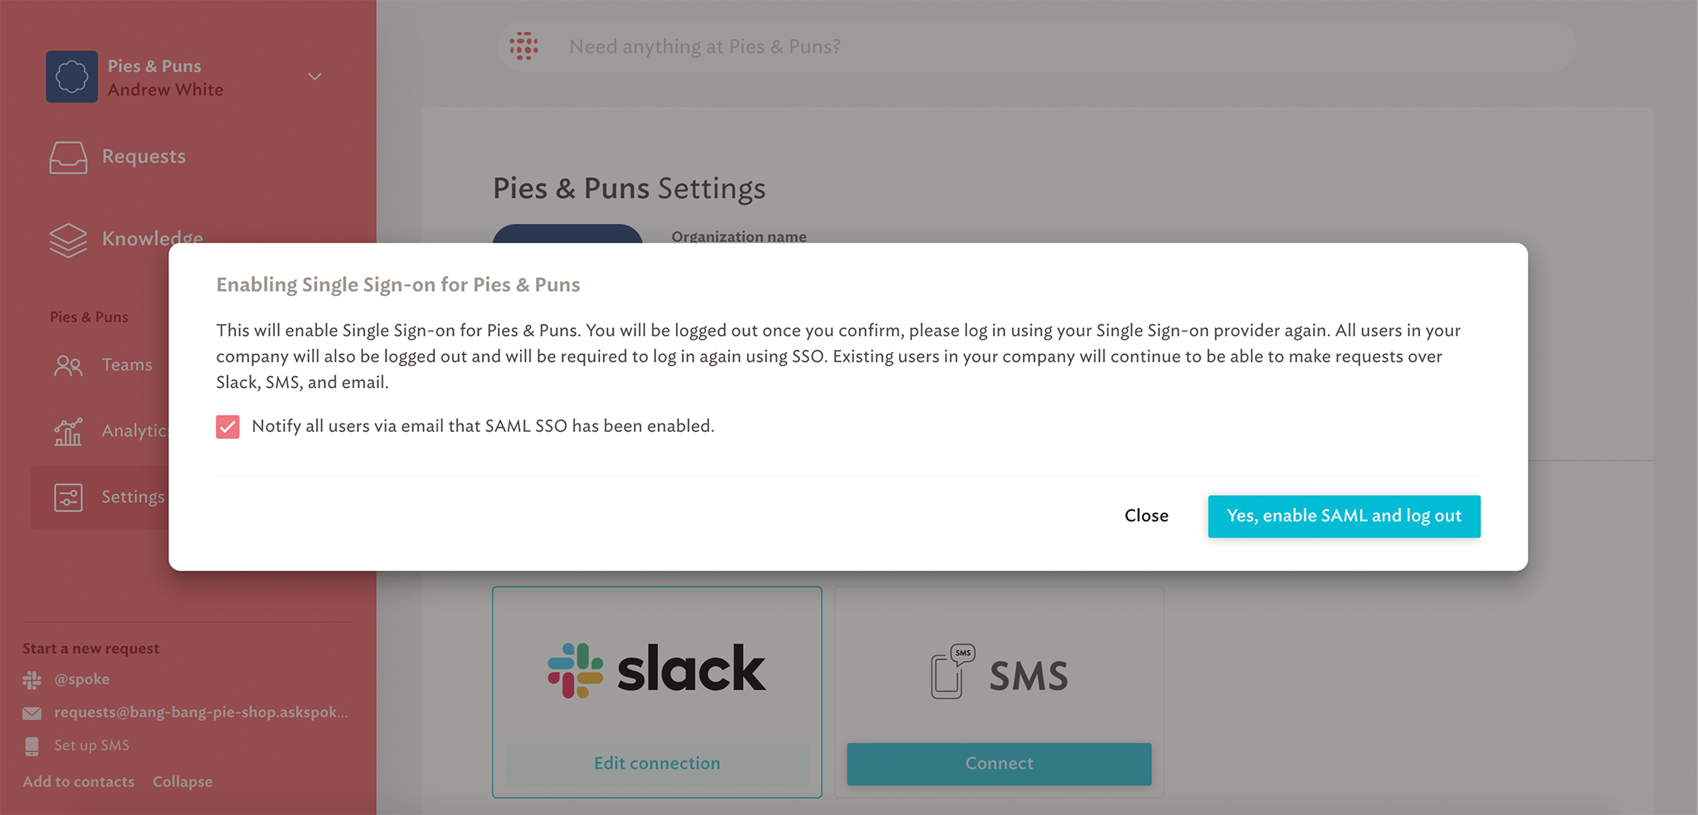The image size is (1698, 815).
Task: Open the Teams people icon
Action: [x=68, y=365]
